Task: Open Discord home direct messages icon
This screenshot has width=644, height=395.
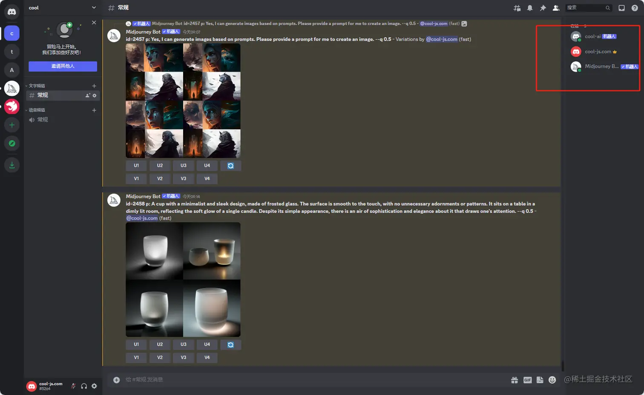Action: coord(12,11)
